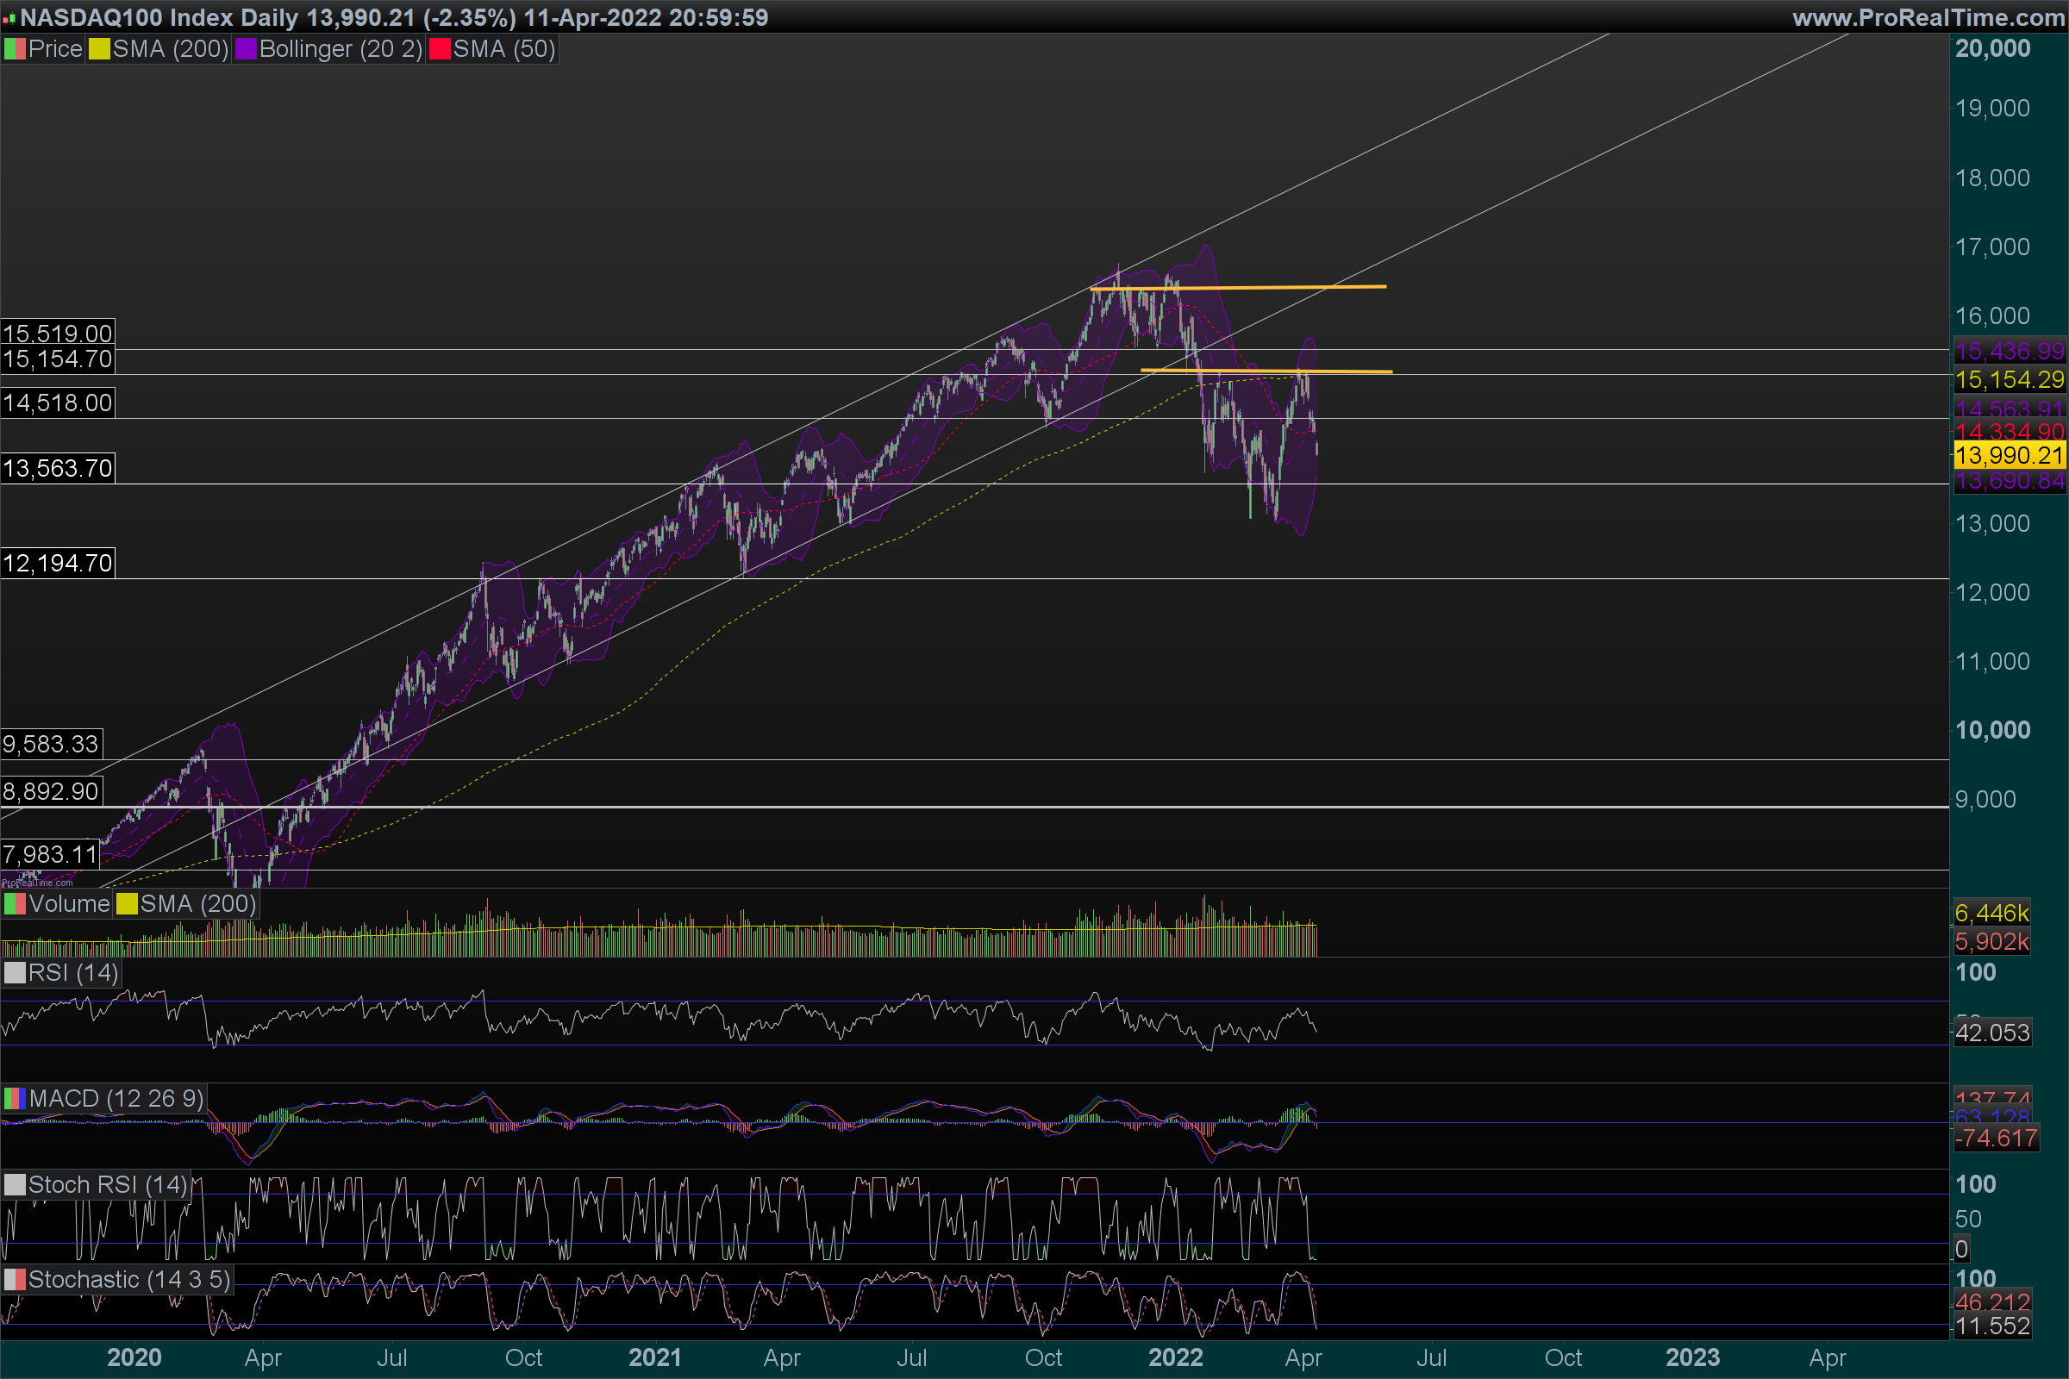Open the SMA (50) price indicator label
Screen dimensions: 2069x1379
pos(504,49)
